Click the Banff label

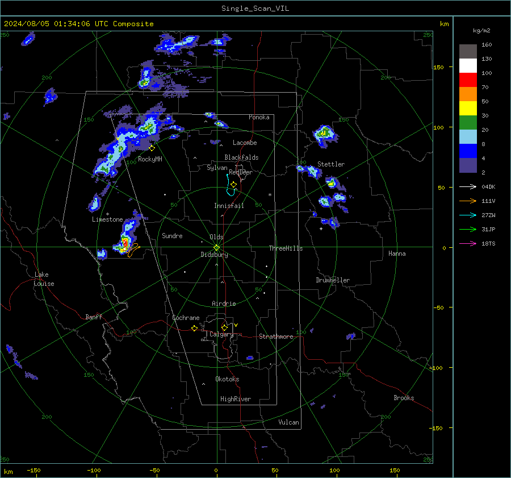point(94,317)
